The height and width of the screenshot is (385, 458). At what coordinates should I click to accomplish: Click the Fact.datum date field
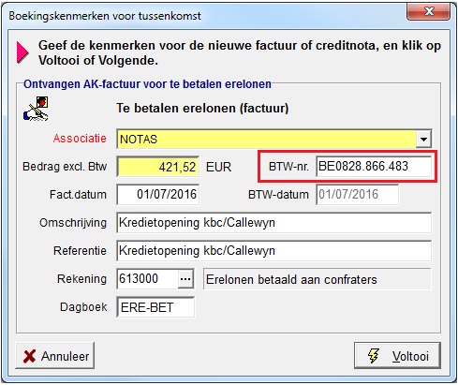click(x=158, y=195)
